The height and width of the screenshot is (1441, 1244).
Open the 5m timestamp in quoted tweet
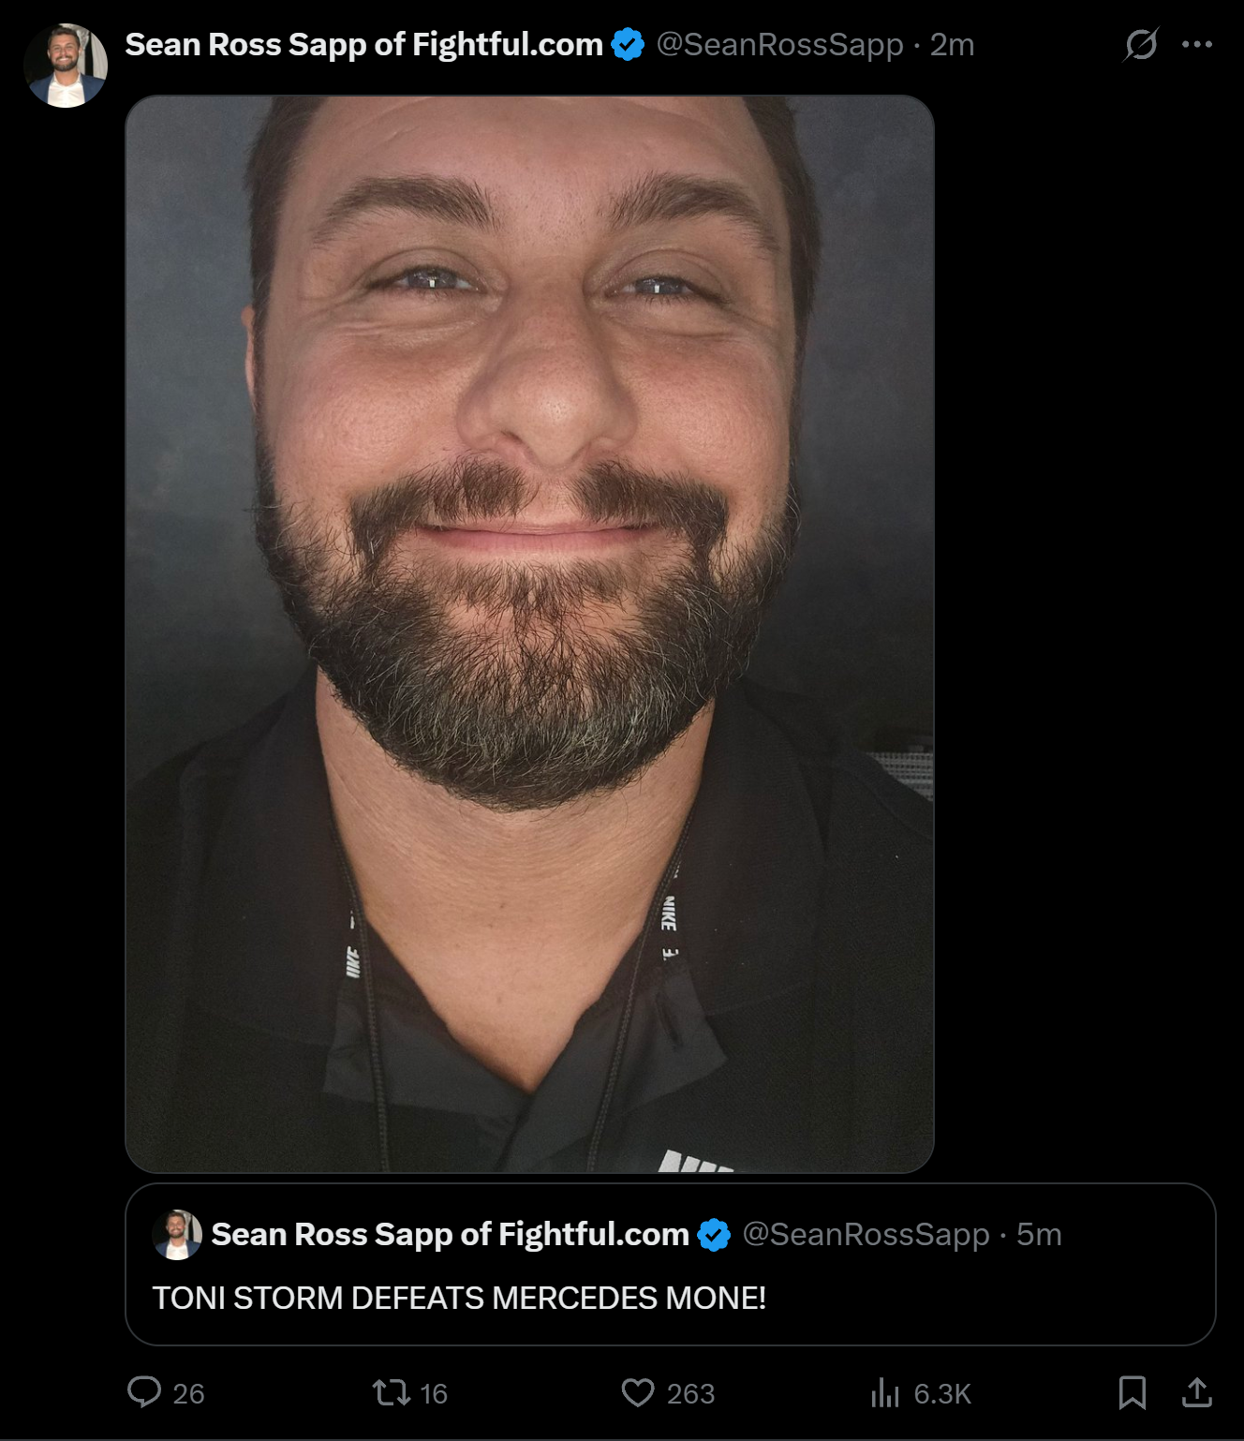tap(1039, 1235)
